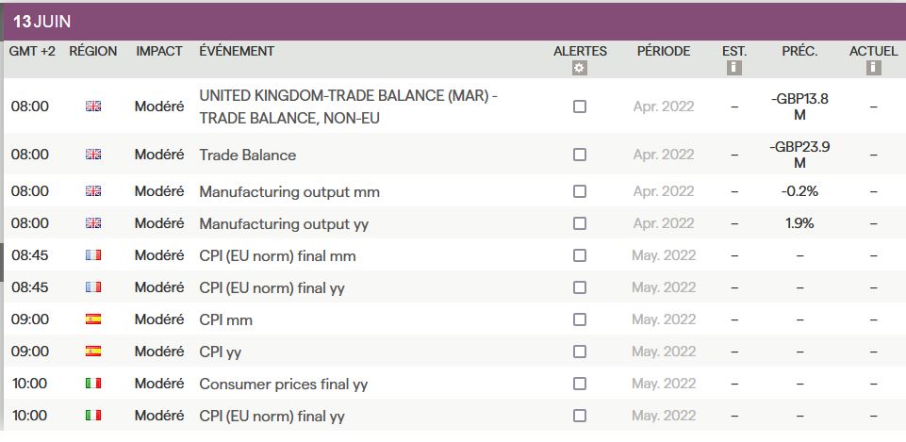Click the UK flag beside Trade Balance
Viewport: 906px width, 442px height.
pos(93,155)
